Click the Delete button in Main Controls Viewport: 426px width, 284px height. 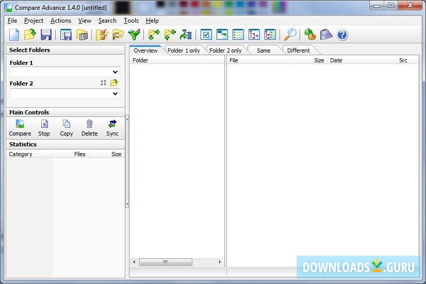[89, 128]
